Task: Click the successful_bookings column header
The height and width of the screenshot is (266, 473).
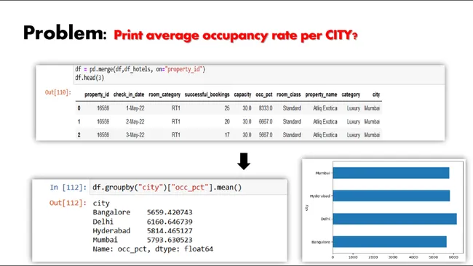Action: pos(207,94)
